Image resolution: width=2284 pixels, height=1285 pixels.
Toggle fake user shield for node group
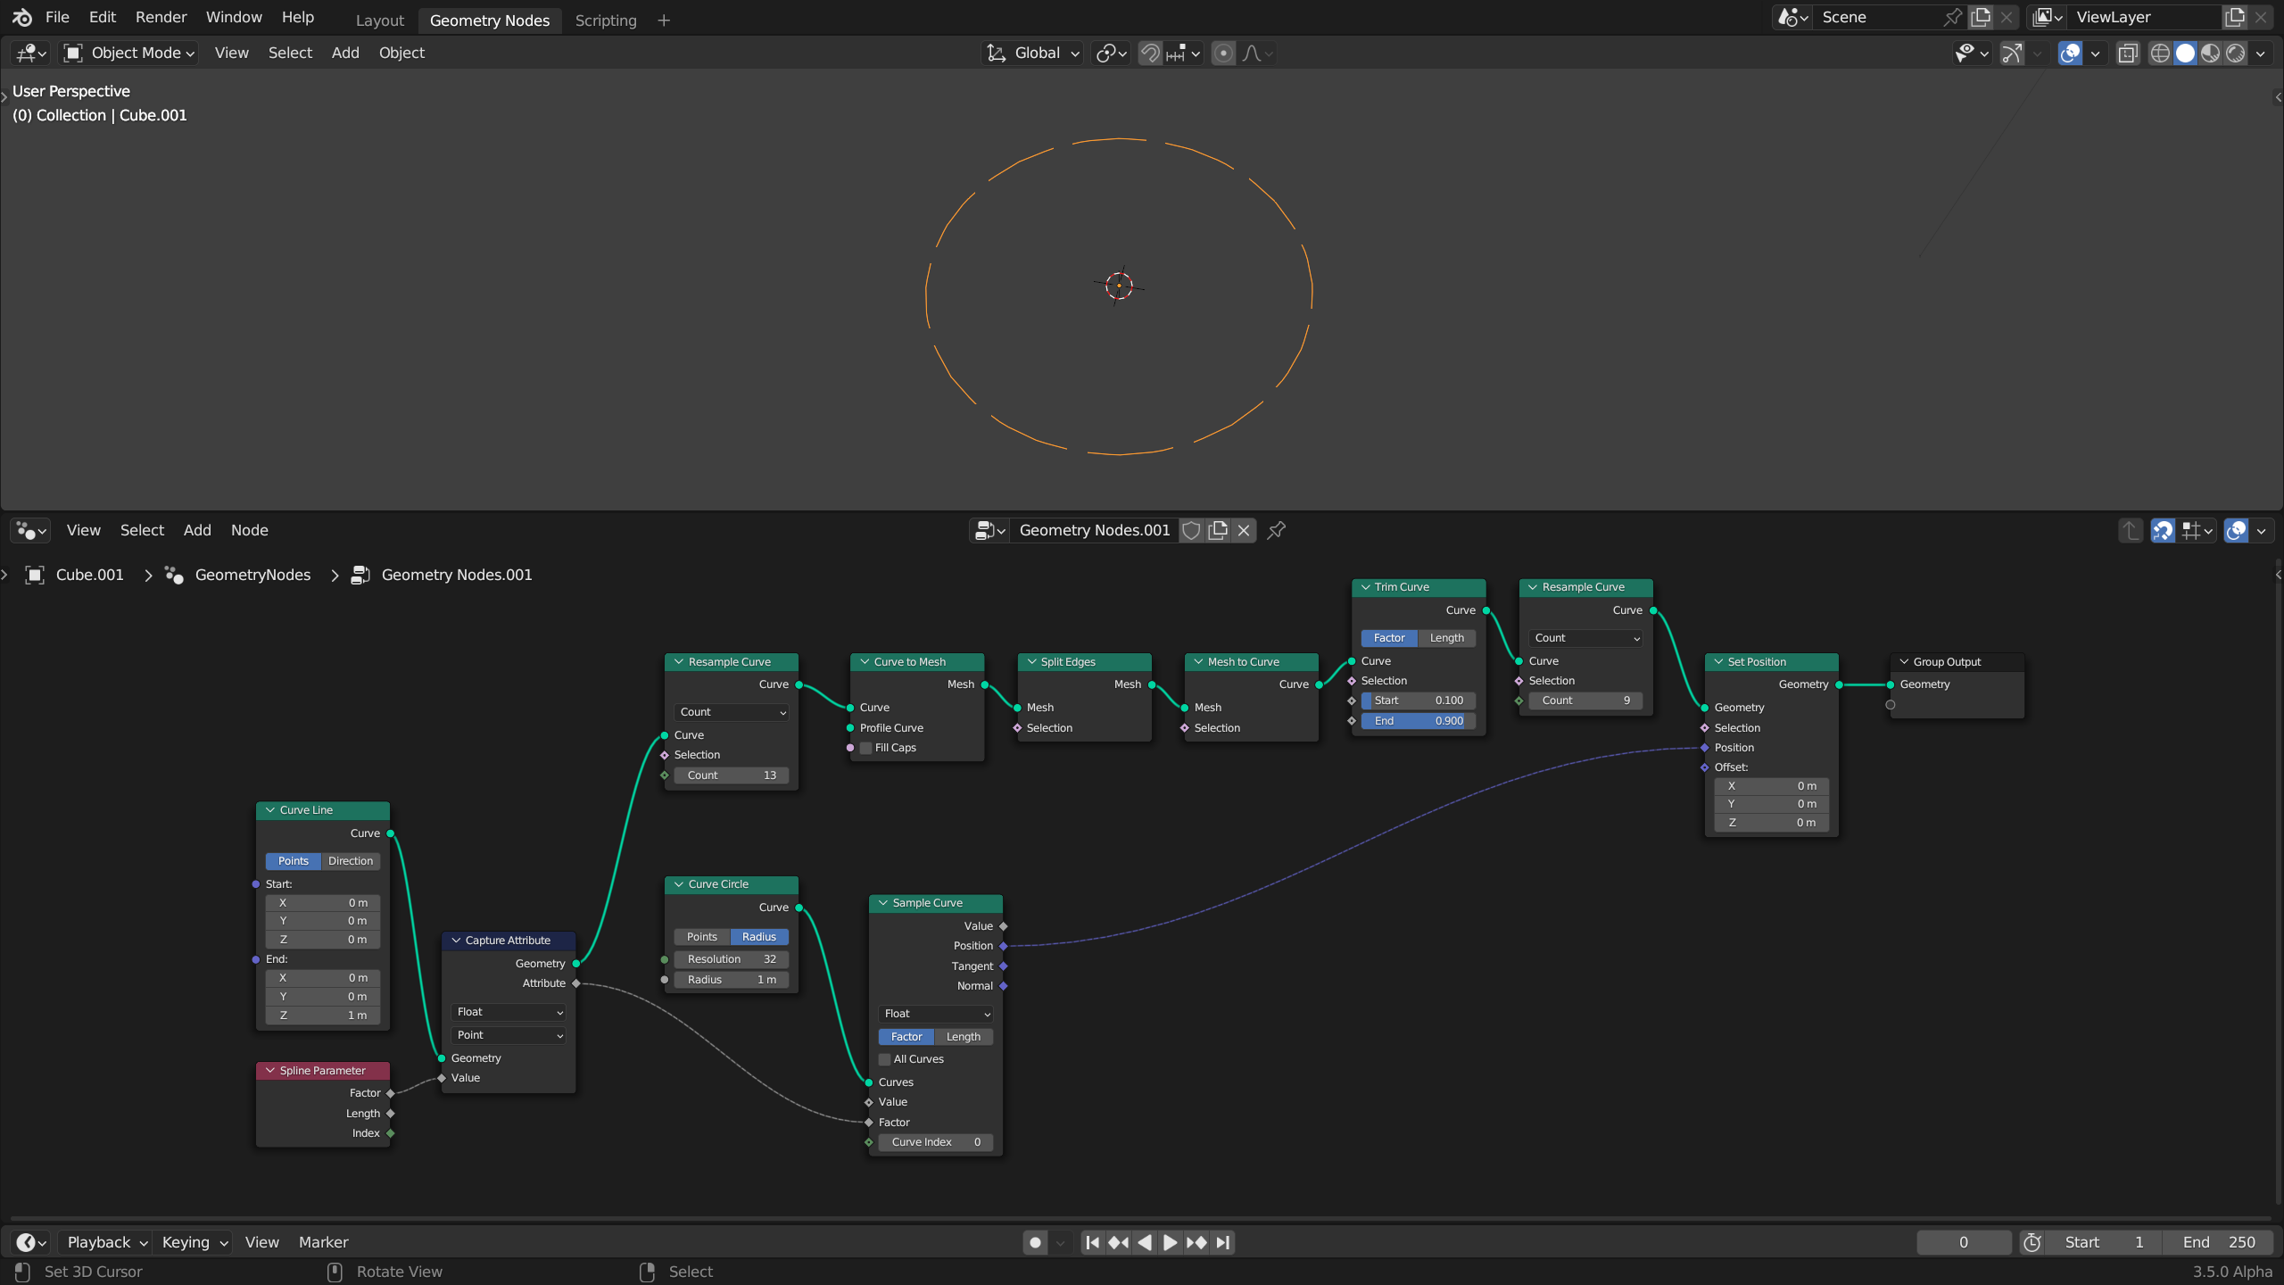pos(1191,530)
